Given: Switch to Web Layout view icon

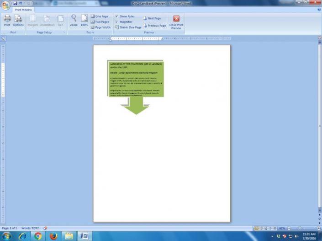Looking at the screenshot, I should [266, 228].
